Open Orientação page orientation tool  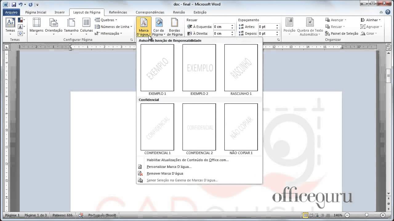54,26
